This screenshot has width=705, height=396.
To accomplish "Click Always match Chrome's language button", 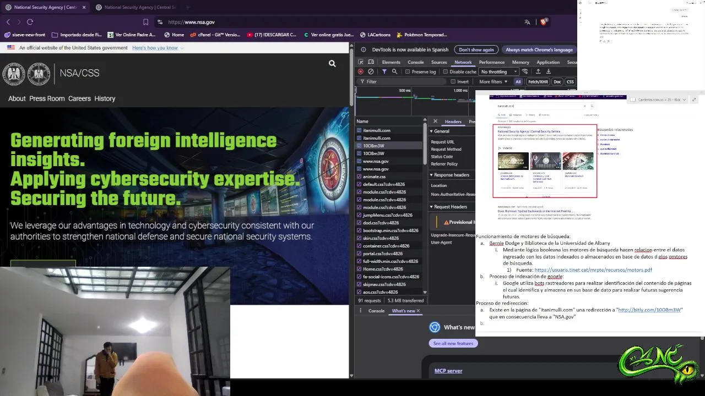I will [539, 50].
